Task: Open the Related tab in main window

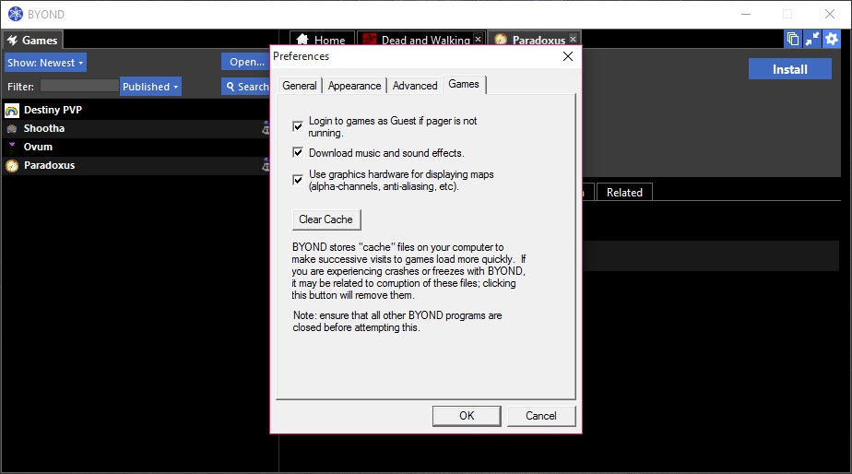Action: click(x=624, y=193)
